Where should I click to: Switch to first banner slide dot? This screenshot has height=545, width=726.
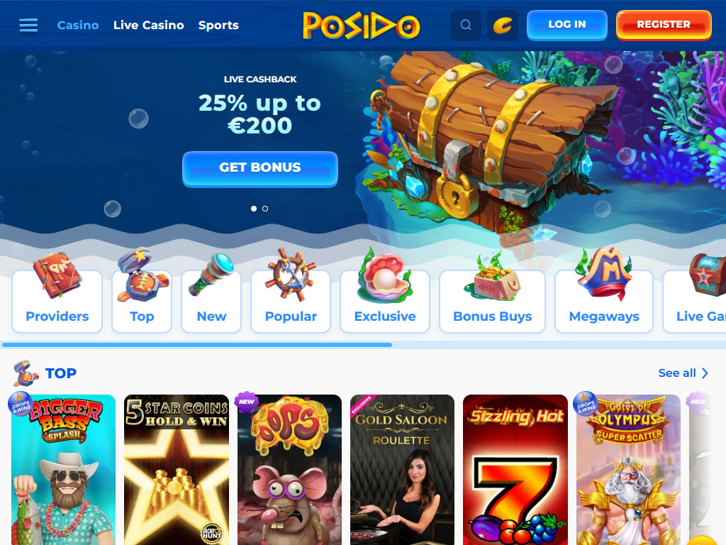click(x=254, y=209)
